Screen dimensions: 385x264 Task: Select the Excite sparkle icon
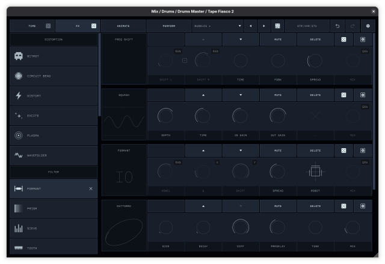[x=19, y=116]
